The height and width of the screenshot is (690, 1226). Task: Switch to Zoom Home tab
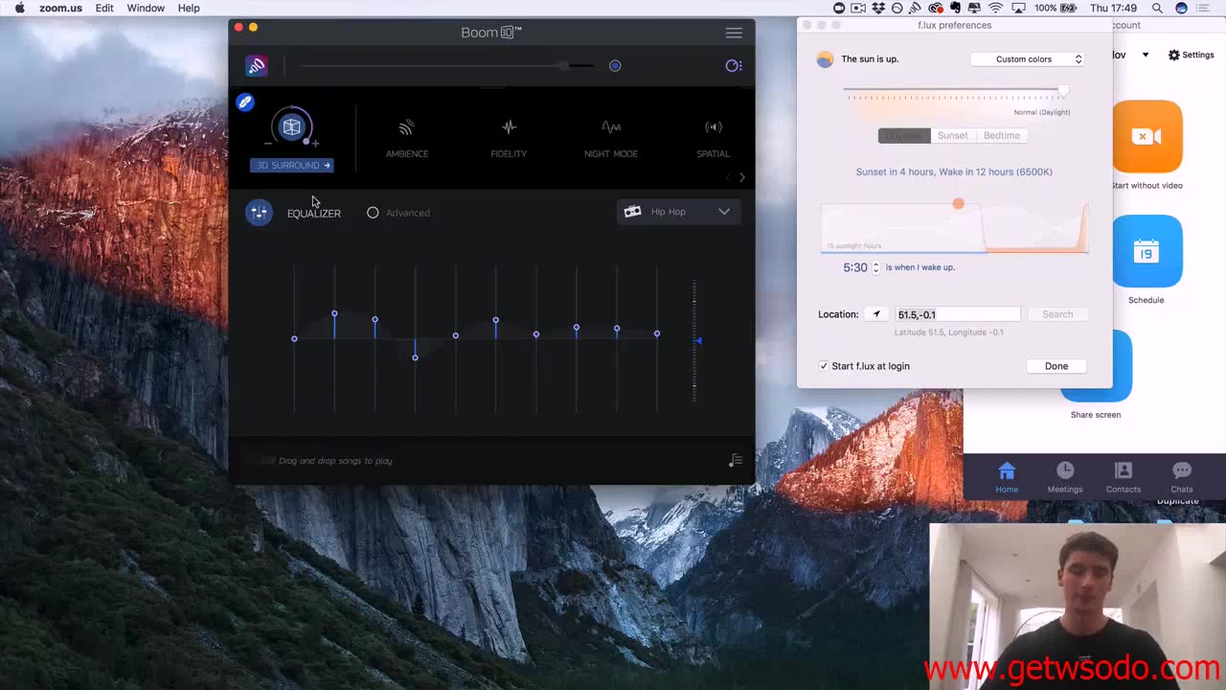click(x=1007, y=477)
